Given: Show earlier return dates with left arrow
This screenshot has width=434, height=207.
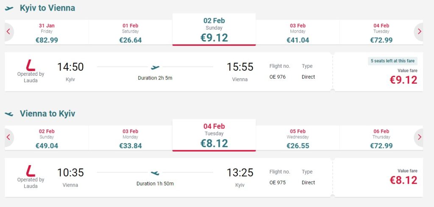Looking at the screenshot, I should [x=8, y=137].
